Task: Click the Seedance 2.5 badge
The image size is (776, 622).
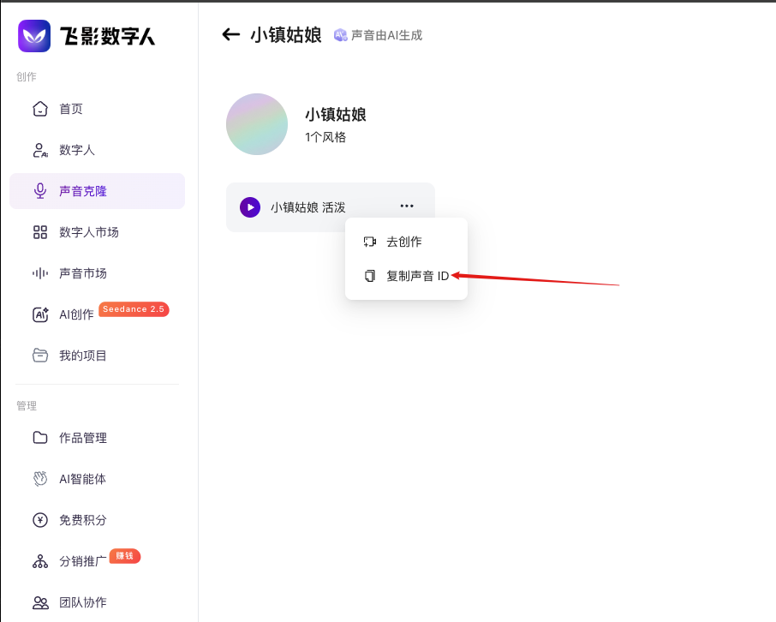Action: 134,309
